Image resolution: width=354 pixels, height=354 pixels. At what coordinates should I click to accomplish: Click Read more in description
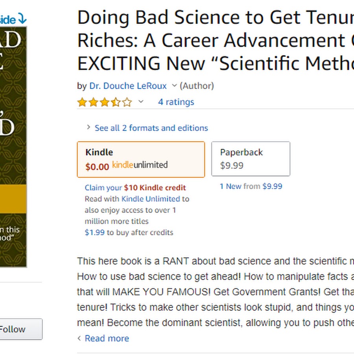[107, 338]
